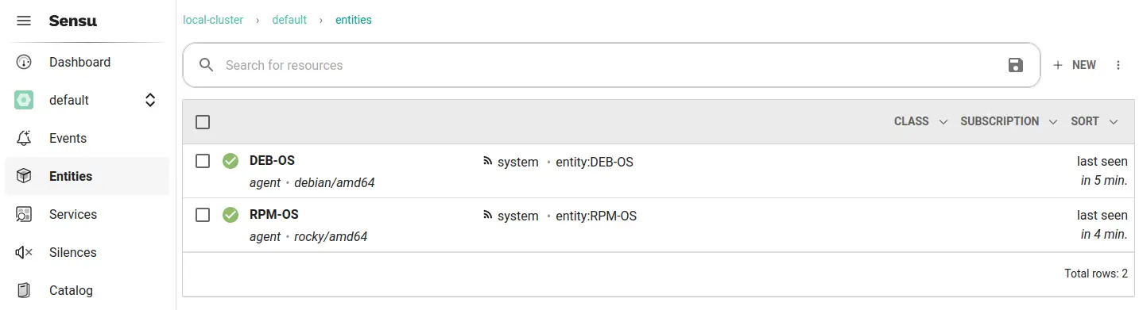Click the NEW button

(x=1075, y=65)
